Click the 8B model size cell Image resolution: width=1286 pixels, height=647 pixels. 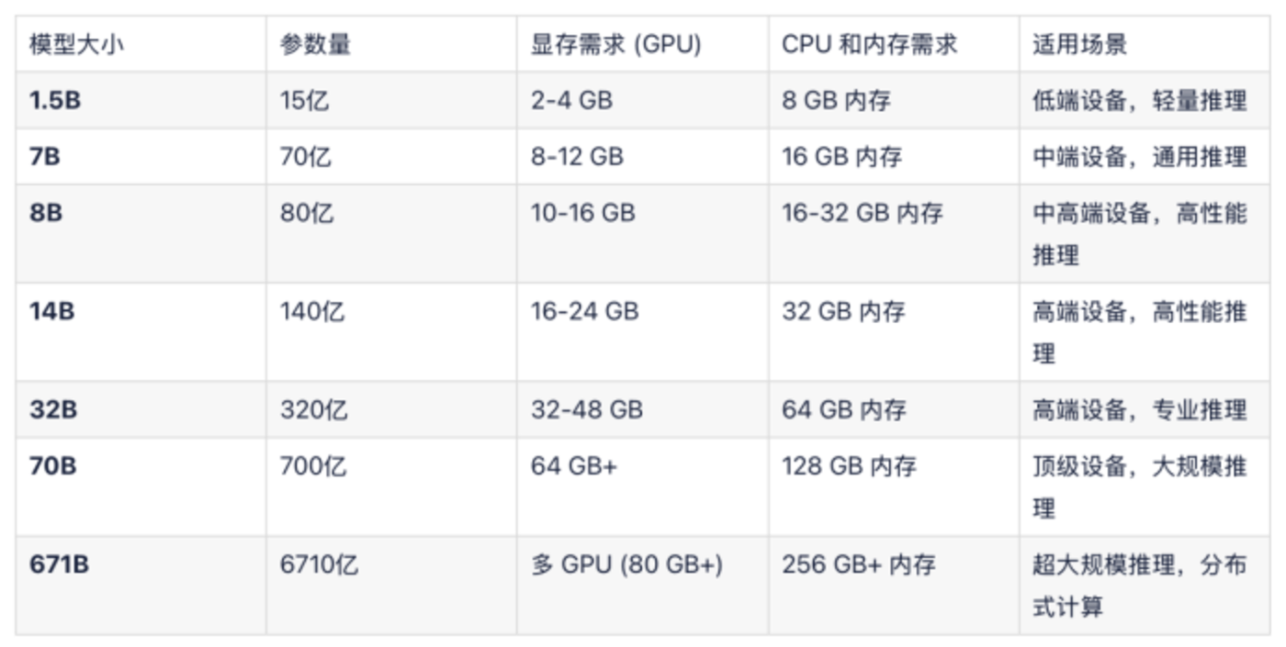point(46,213)
